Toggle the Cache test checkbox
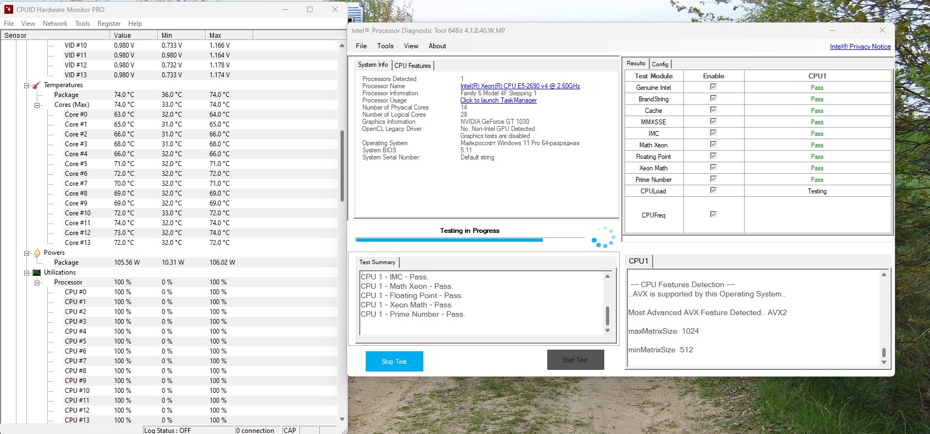The image size is (930, 434). click(713, 110)
